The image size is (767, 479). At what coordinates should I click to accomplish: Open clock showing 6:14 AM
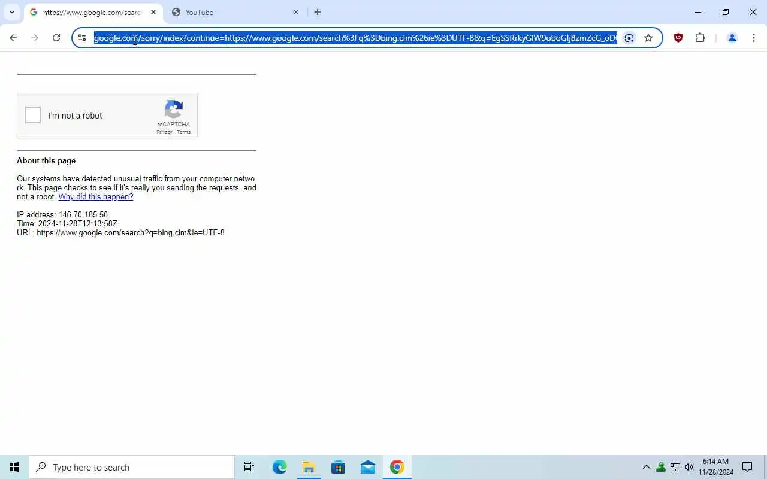click(x=715, y=467)
